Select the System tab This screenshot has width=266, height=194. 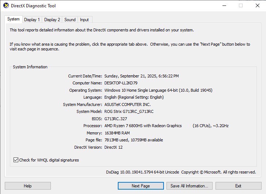[14, 19]
